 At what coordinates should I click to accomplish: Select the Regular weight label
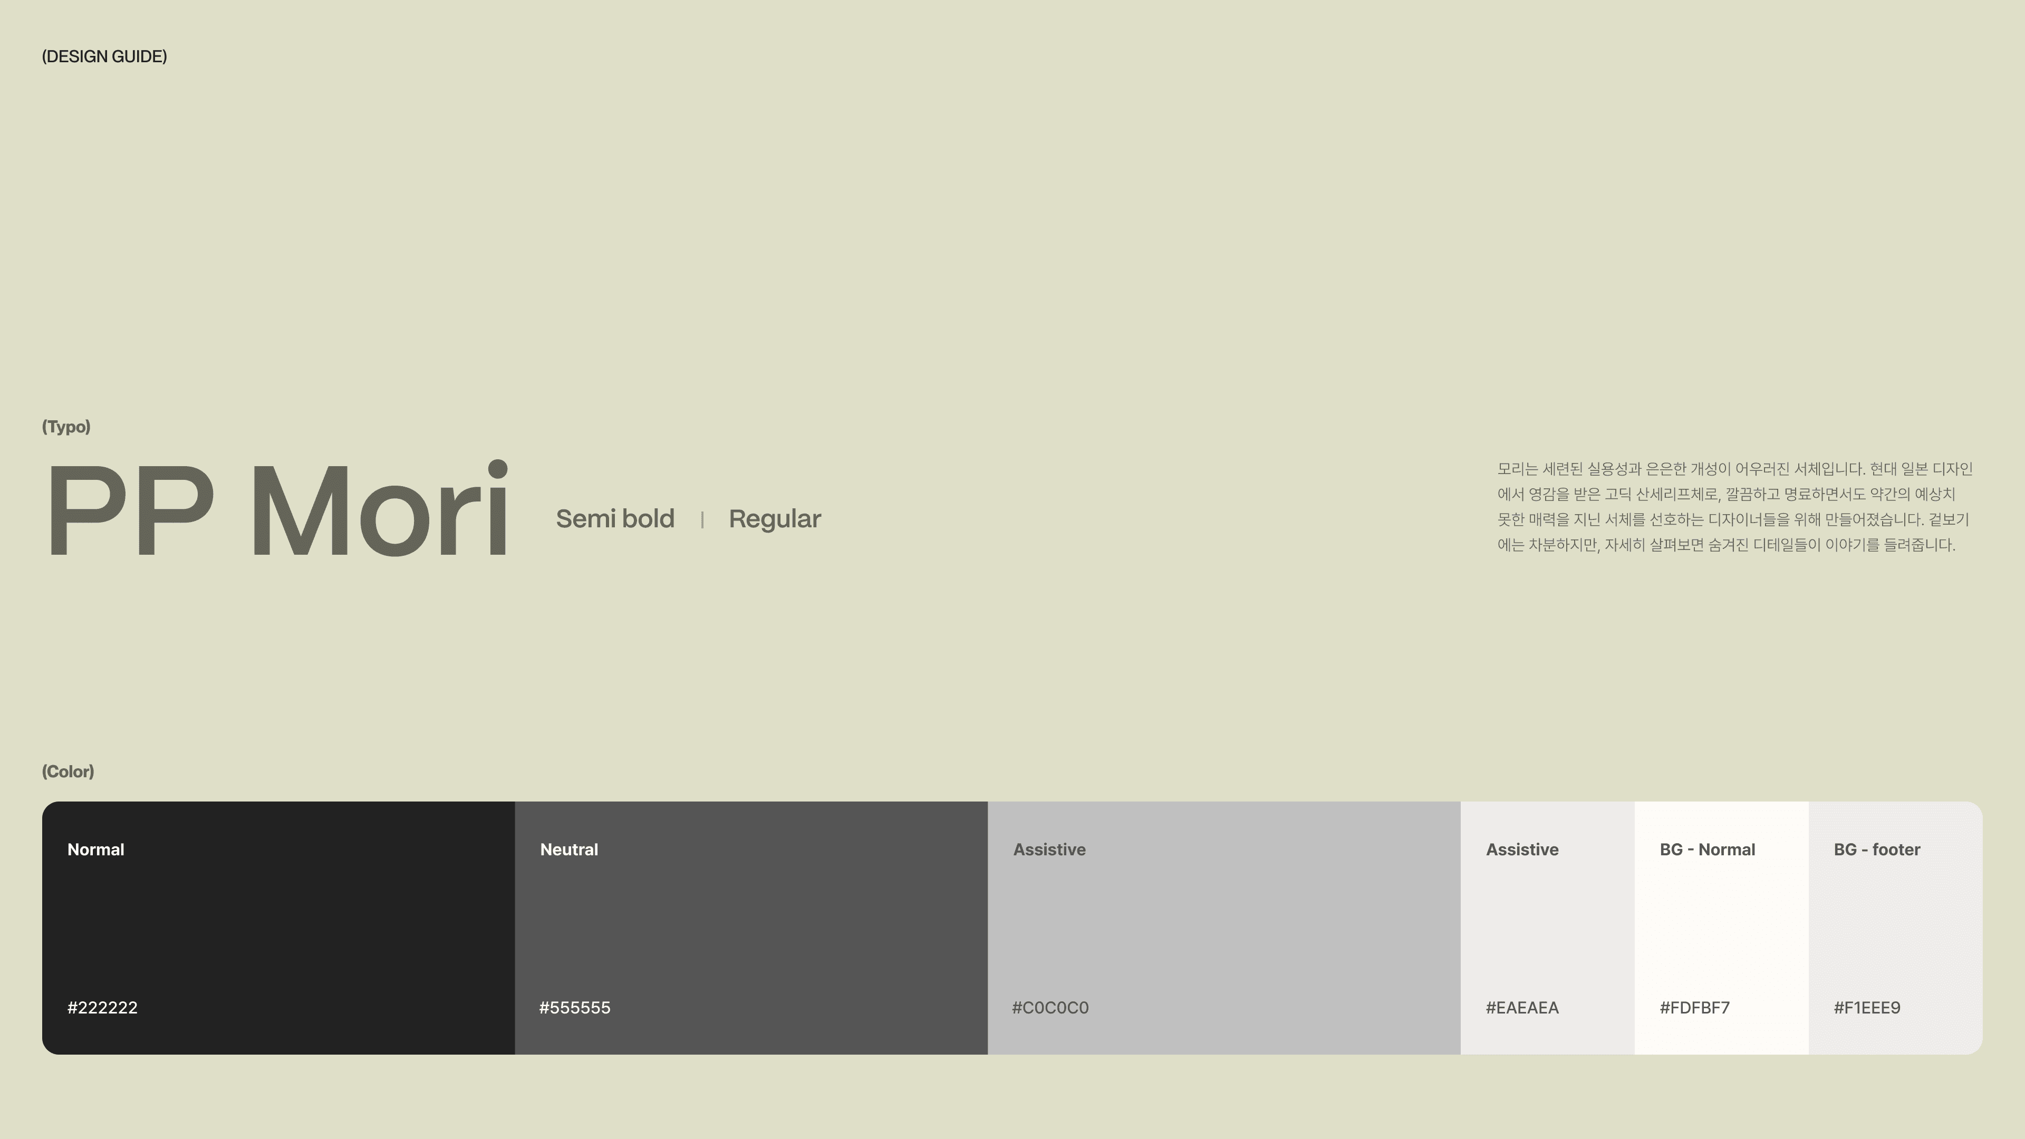(774, 519)
